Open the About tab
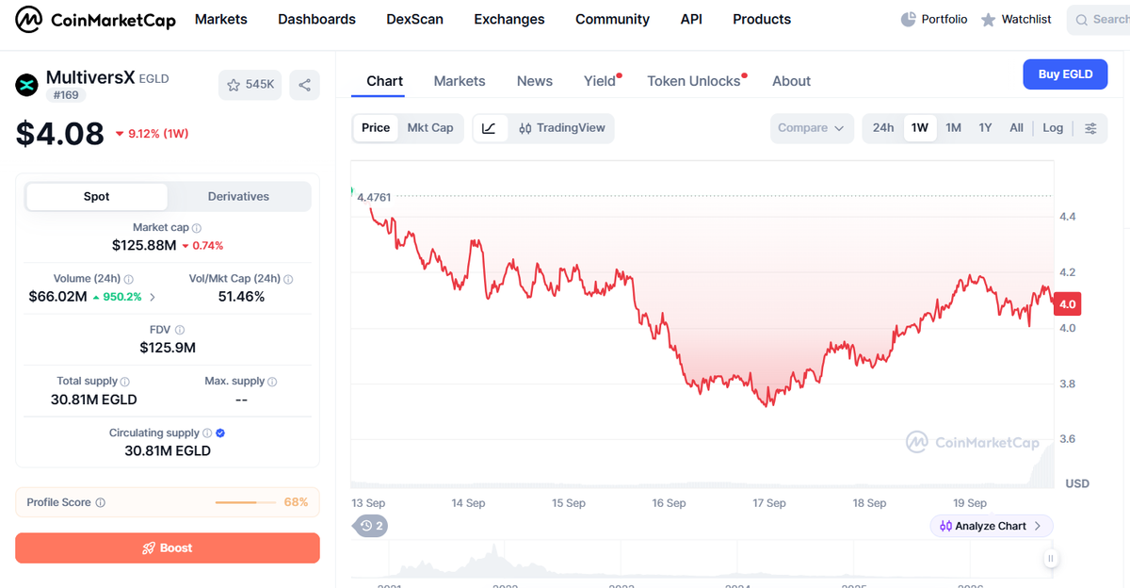The height and width of the screenshot is (588, 1130). point(791,81)
